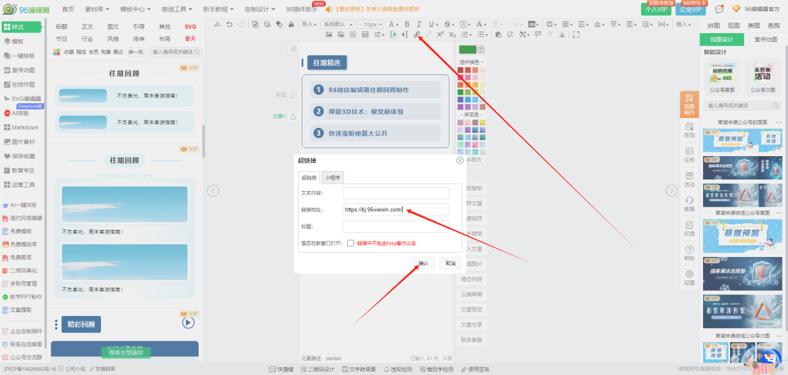Switch to the 小程序 tab in the dialog

pos(334,178)
